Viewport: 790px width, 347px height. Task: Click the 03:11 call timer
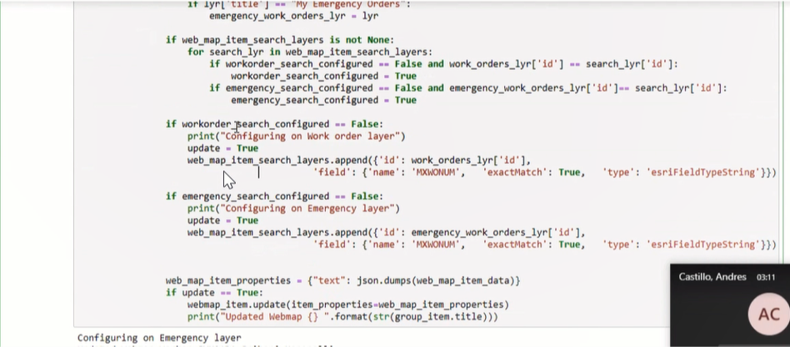click(766, 277)
